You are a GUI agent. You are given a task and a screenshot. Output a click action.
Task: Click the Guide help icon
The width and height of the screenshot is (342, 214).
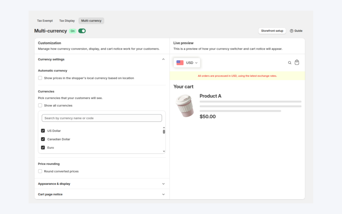[x=291, y=31]
